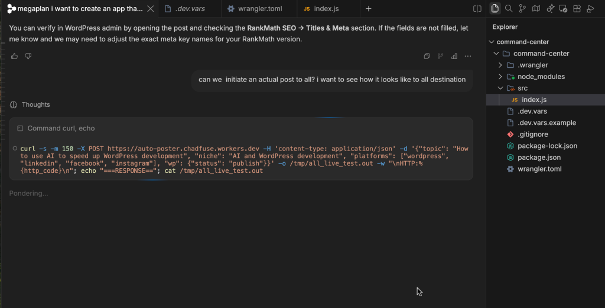This screenshot has height=308, width=605.
Task: Close the megaplan chat tab
Action: point(151,8)
